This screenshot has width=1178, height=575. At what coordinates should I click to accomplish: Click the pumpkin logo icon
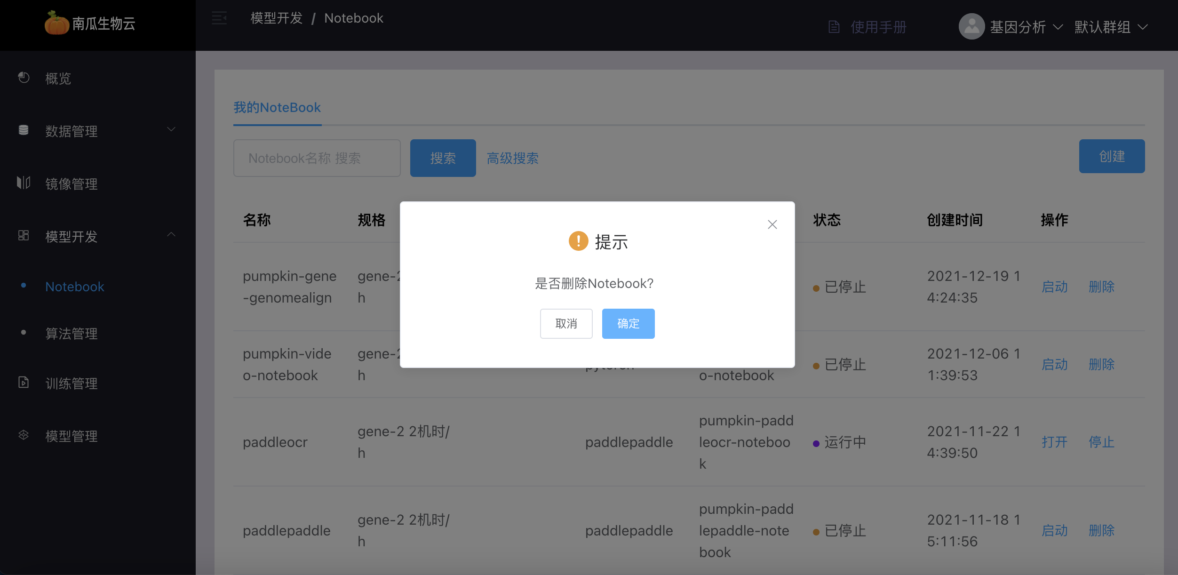click(x=56, y=23)
